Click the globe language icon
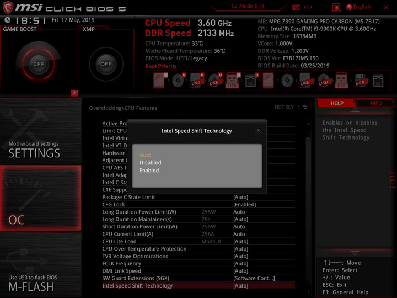 349,7
